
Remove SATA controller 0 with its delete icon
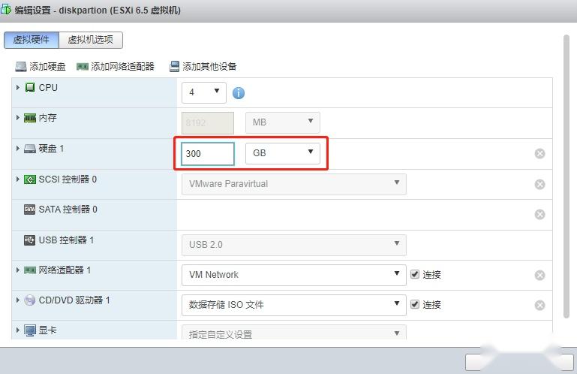[x=539, y=215]
